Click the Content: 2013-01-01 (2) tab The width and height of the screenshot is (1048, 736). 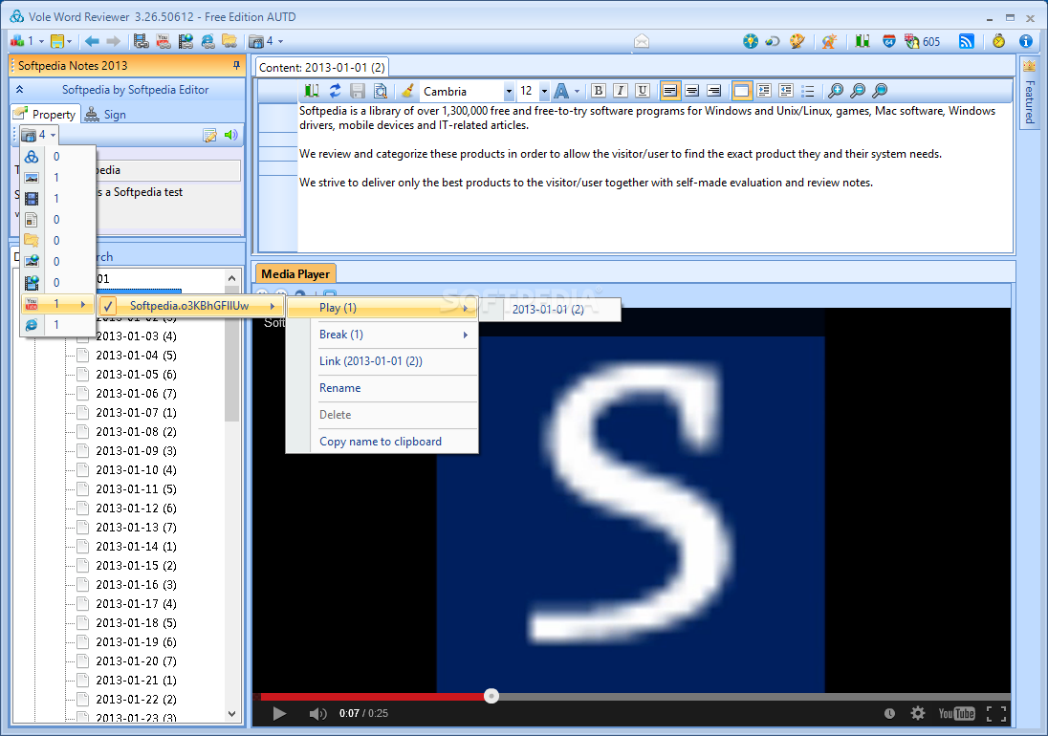[321, 68]
